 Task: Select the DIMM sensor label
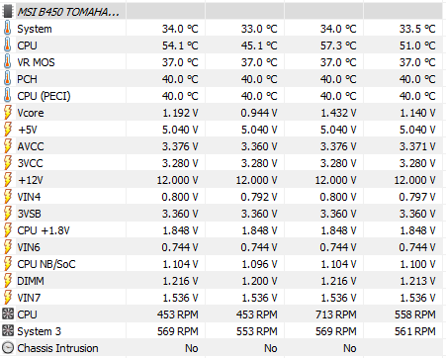pos(31,281)
